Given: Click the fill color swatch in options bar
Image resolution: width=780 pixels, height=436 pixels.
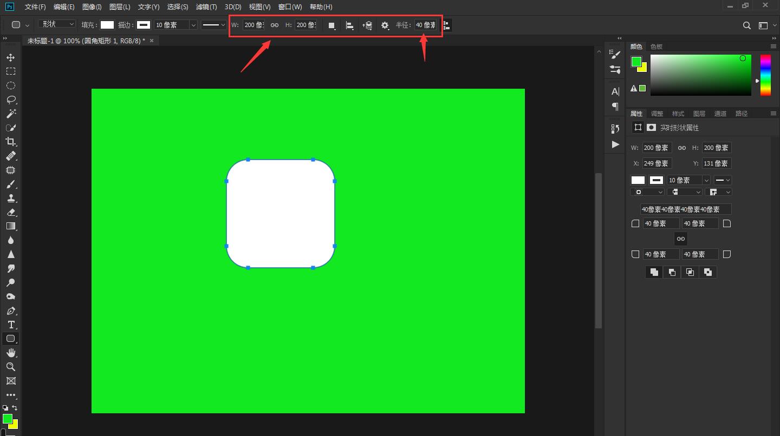Looking at the screenshot, I should 107,25.
